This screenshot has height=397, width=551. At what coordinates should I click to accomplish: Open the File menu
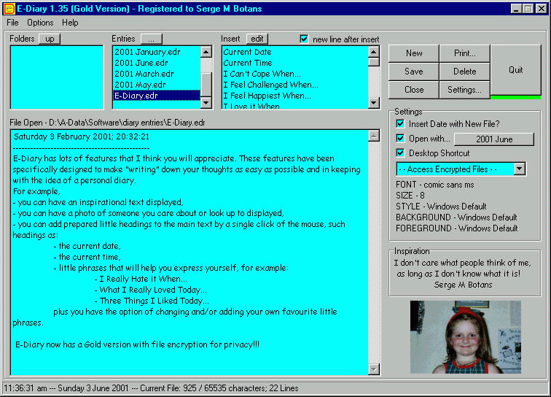click(x=12, y=23)
